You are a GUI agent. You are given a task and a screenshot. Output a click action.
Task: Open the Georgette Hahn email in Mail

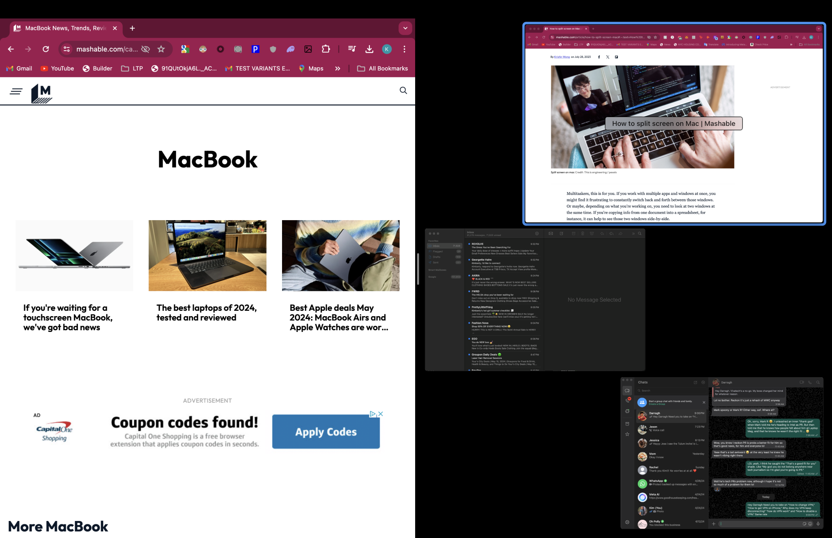pyautogui.click(x=504, y=265)
